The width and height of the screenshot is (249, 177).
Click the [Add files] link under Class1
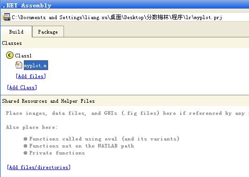(x=31, y=76)
